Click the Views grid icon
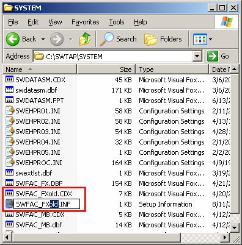This screenshot has width=242, height=245. pos(200,39)
